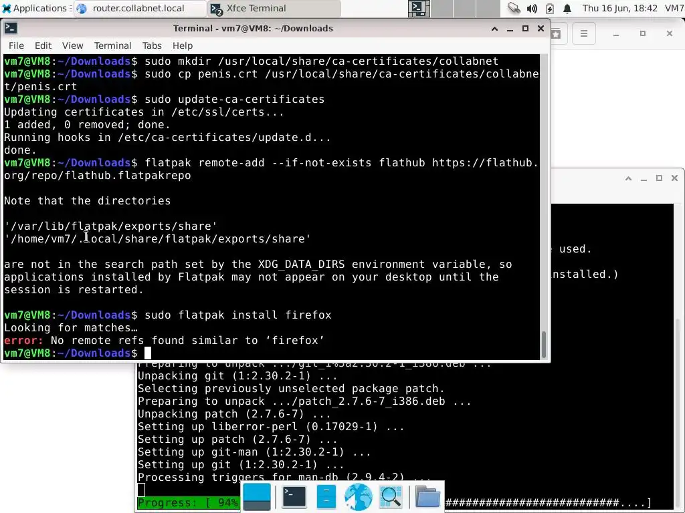685x513 pixels.
Task: Switch to router.collabnet.local taskbar window
Action: pos(140,8)
